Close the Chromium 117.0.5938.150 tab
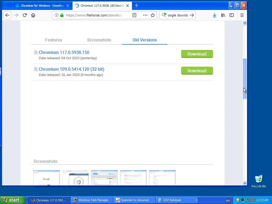272x204 pixels. 127,6
